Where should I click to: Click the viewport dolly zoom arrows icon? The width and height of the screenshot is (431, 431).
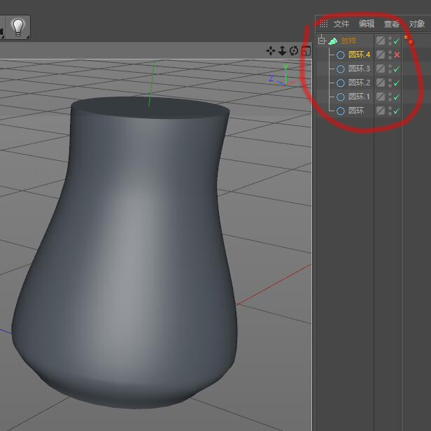[x=282, y=51]
